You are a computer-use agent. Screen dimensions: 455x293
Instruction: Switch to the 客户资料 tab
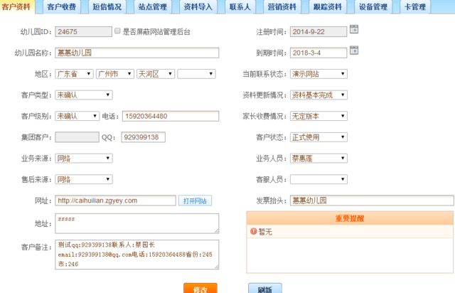[x=16, y=6]
